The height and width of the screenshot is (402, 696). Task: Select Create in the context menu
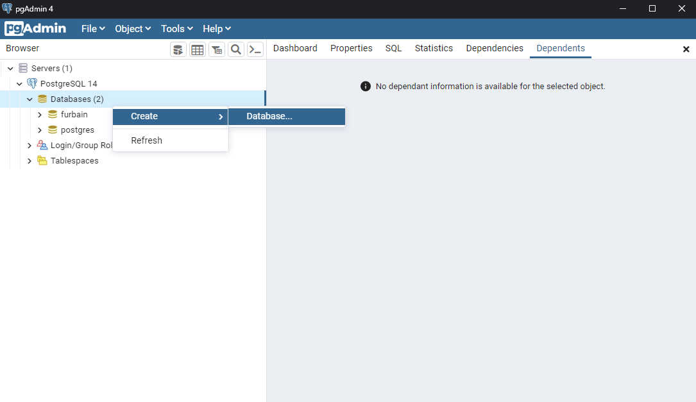[171, 116]
